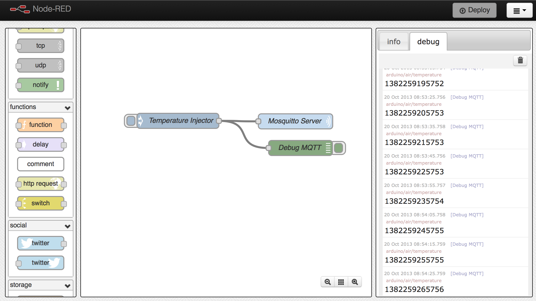Zoom in the flow canvas
The width and height of the screenshot is (536, 301).
[355, 282]
